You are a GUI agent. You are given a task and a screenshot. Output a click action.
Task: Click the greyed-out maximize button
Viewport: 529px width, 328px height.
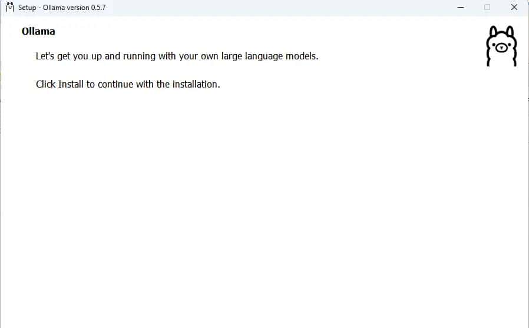pos(487,8)
